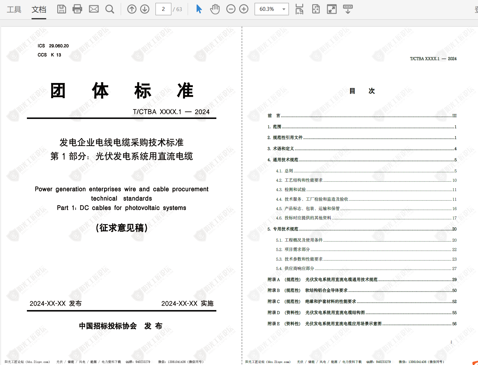Jump to 附录E 应用场景示意图
The image size is (478, 365).
(x=362, y=324)
